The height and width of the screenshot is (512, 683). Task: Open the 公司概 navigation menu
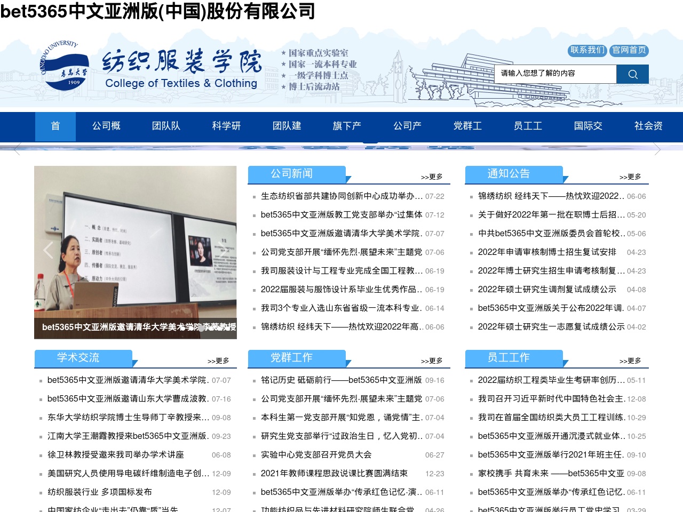(106, 126)
